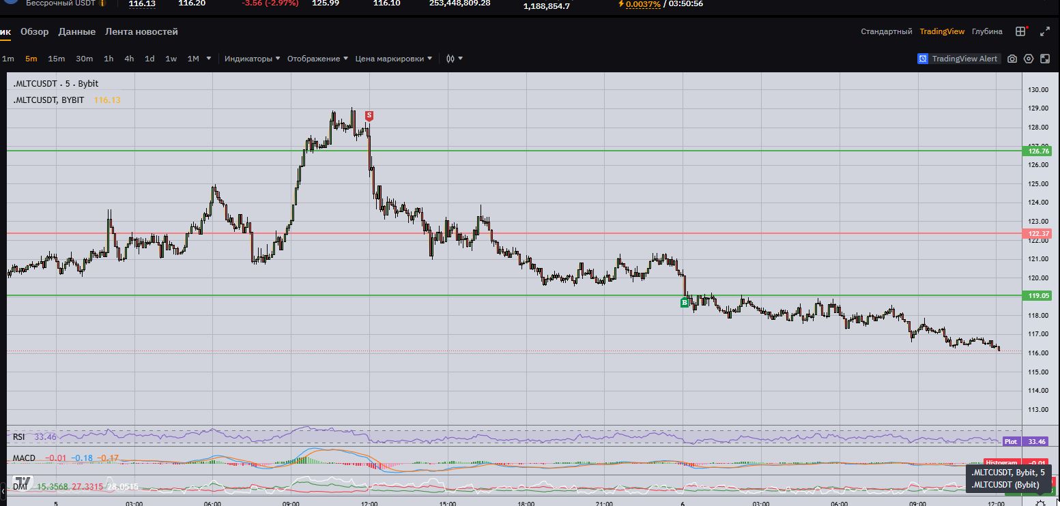The image size is (1060, 506).
Task: Click the Бессрочный USDT contract label
Action: pos(61,3)
